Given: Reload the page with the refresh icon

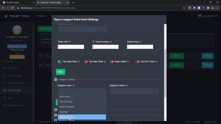Looking at the screenshot, I should [x=12, y=8].
